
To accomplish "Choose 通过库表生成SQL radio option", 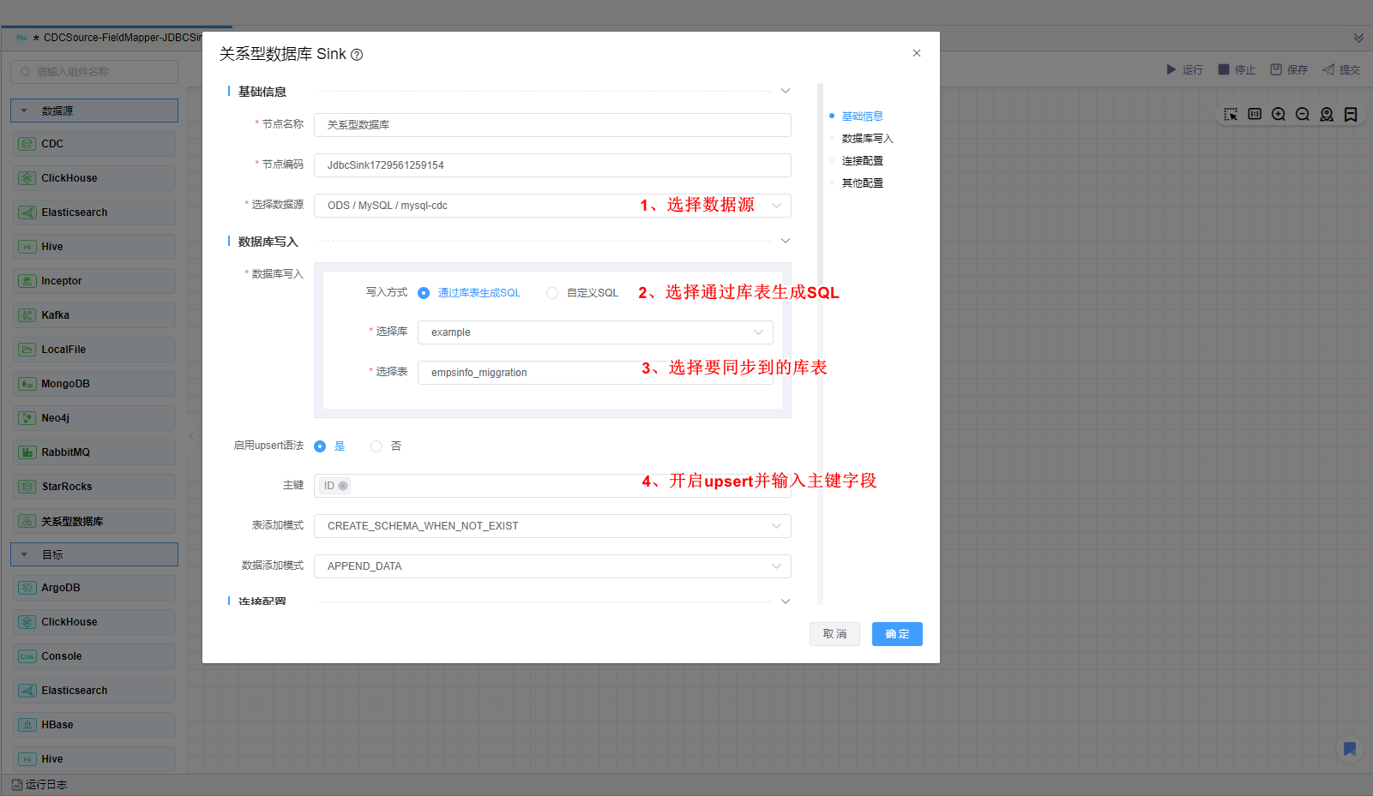I will tap(424, 293).
